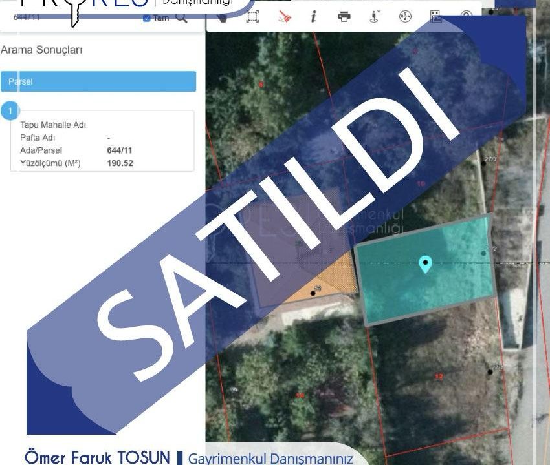Click the red clear/broom tool
Screen dimensions: 550x465
coord(285,16)
